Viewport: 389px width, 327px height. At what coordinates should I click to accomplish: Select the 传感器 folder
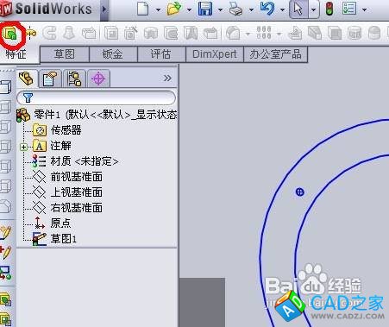[x=57, y=130]
